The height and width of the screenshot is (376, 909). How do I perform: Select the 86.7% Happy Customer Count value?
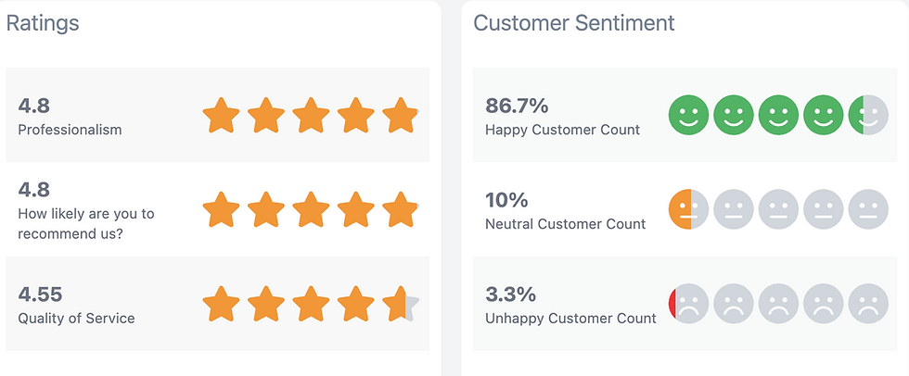516,106
